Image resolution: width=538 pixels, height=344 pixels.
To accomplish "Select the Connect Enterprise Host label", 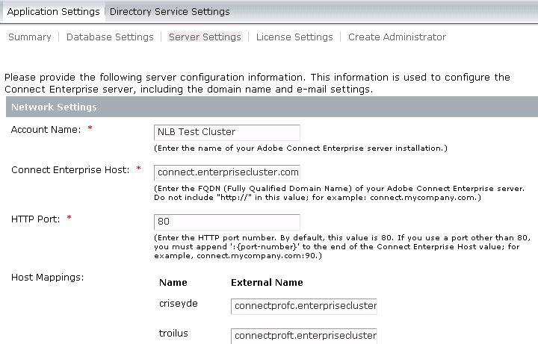I will (70, 170).
